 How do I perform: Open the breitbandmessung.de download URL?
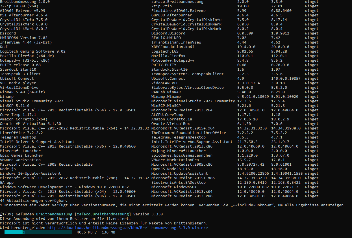click(127, 228)
